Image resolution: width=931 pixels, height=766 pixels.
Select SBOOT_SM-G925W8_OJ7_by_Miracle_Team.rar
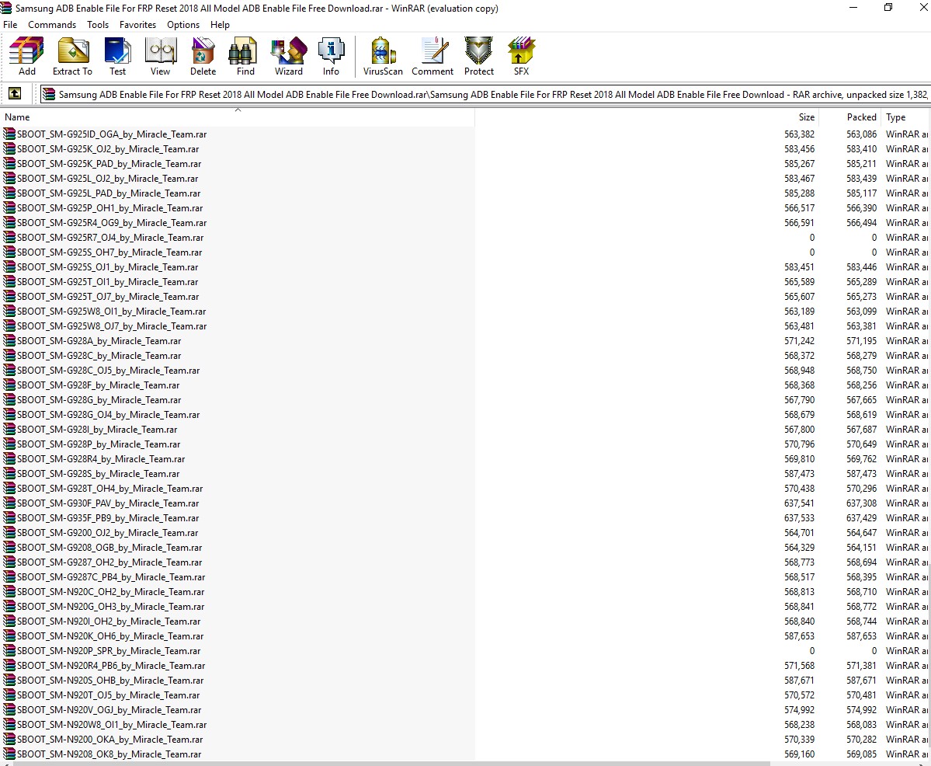coord(112,326)
